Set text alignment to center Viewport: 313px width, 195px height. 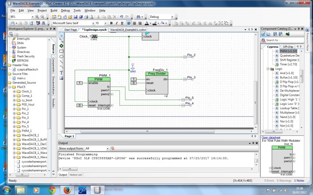coord(134,23)
